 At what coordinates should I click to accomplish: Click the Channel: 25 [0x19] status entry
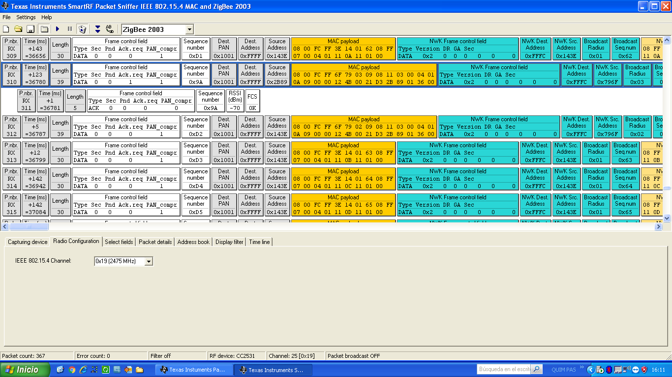pos(296,356)
